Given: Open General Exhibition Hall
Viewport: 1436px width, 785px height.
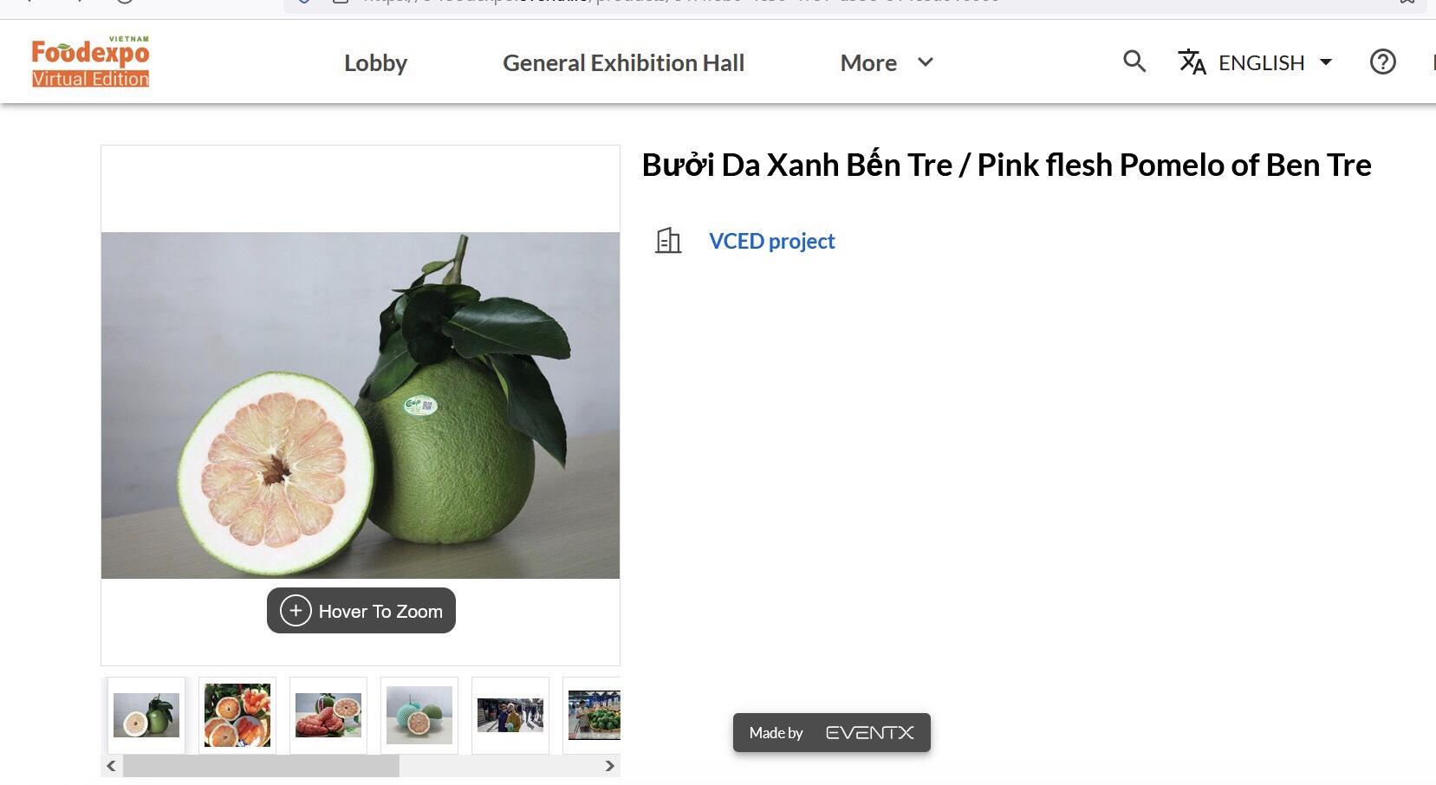Looking at the screenshot, I should tap(623, 63).
